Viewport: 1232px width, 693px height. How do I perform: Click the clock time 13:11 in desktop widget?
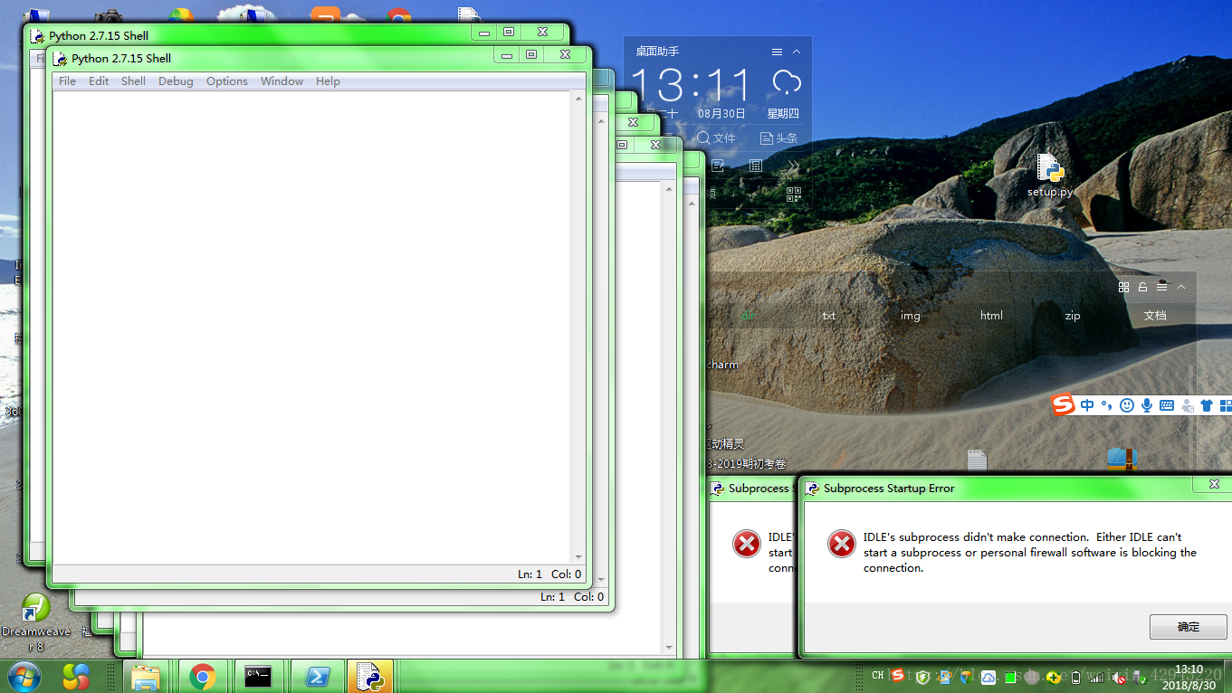pos(691,87)
